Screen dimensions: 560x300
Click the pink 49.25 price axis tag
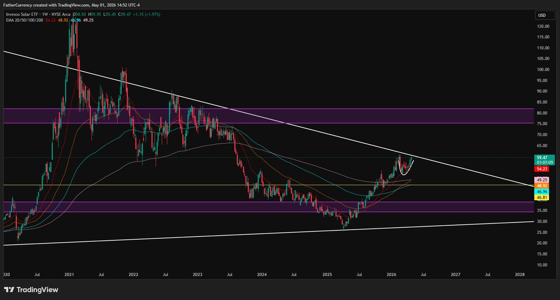point(542,180)
